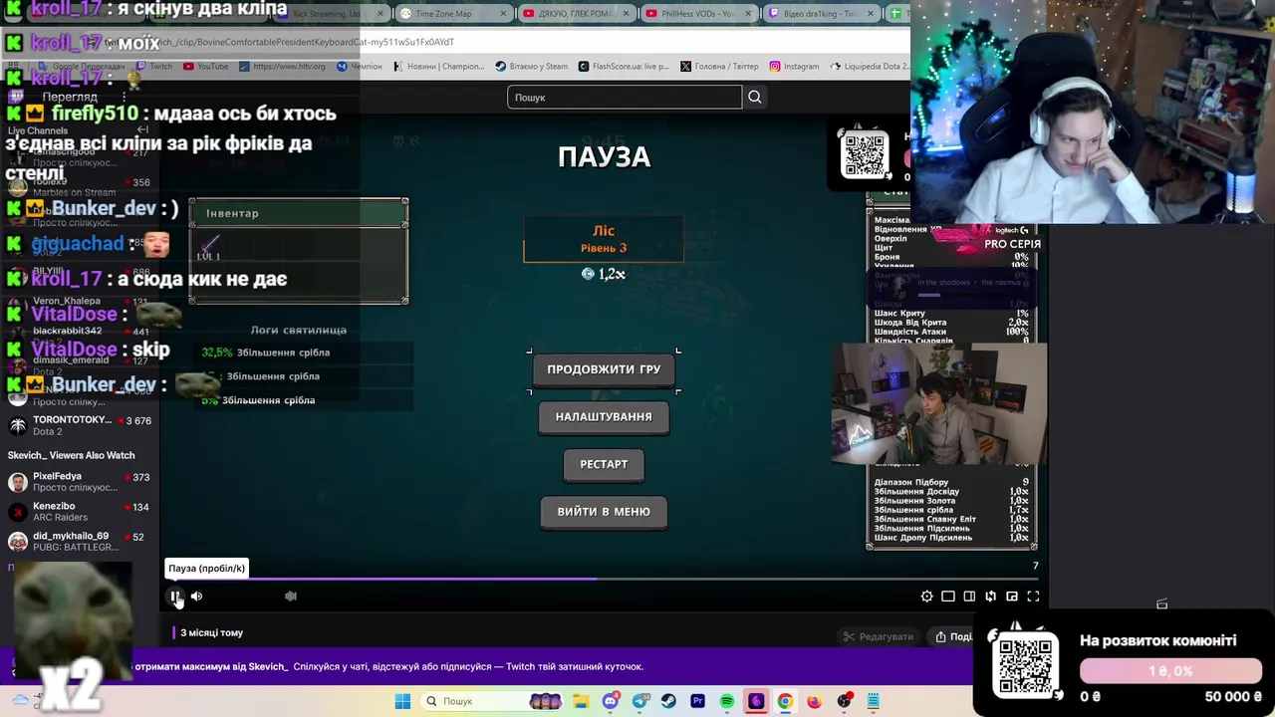Image resolution: width=1275 pixels, height=717 pixels.
Task: Open the Чемпіон bookmark
Action: [x=359, y=67]
